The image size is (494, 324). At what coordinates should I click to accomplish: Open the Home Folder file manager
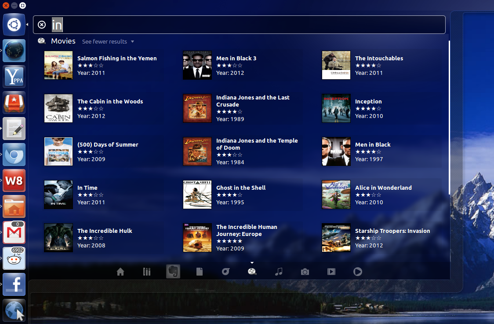(x=14, y=206)
